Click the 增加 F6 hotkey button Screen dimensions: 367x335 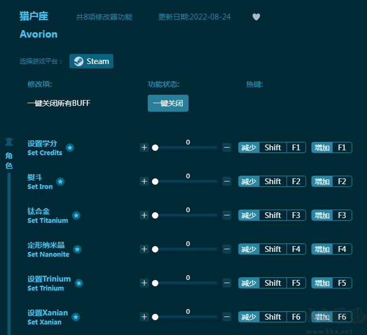[332, 317]
